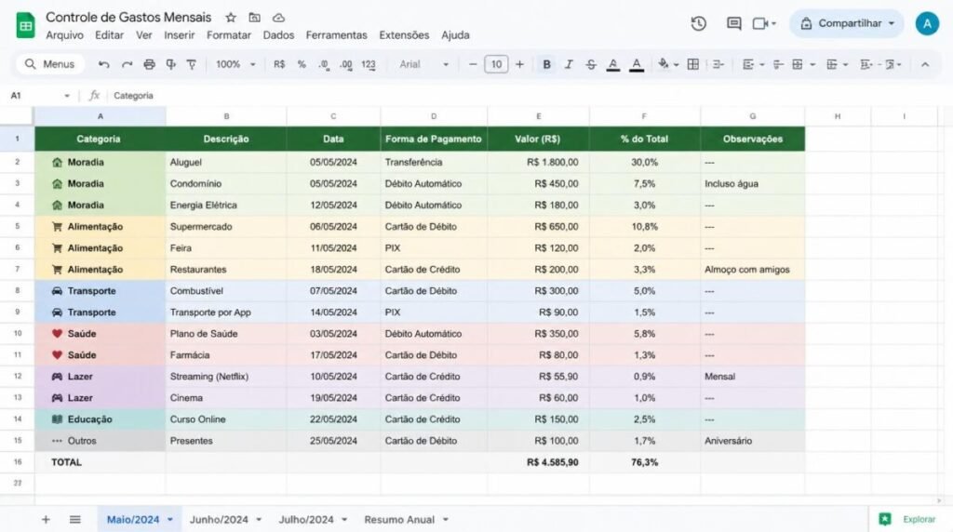The height and width of the screenshot is (532, 953).
Task: Select column B header
Action: tap(226, 116)
